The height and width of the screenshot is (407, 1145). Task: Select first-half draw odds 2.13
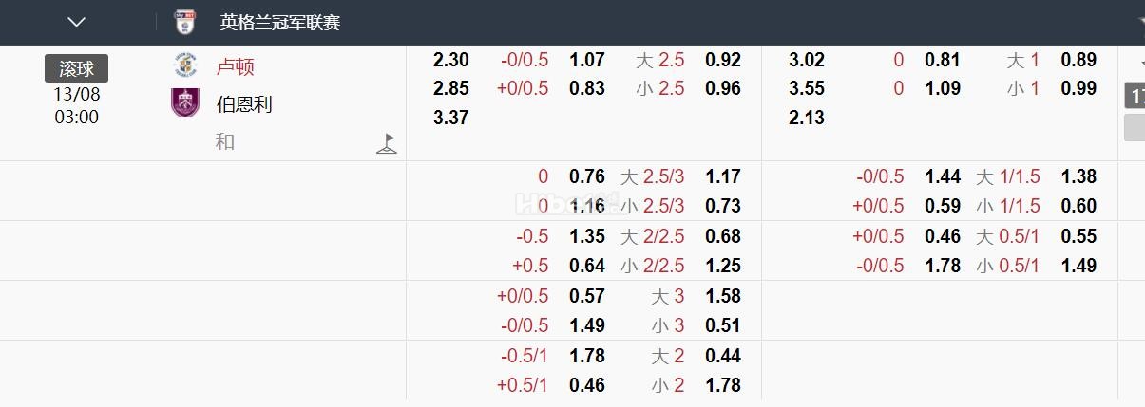(x=807, y=118)
